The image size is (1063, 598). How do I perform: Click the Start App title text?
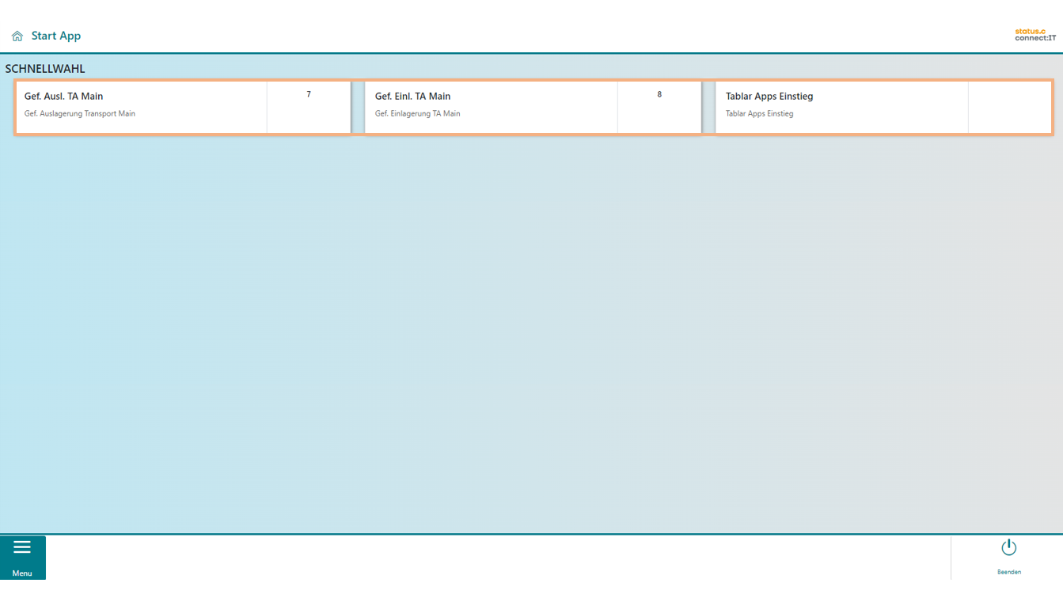tap(56, 36)
